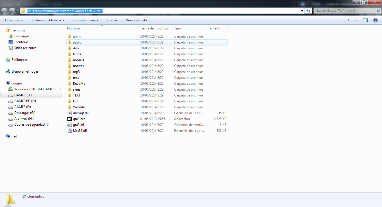The image size is (382, 207).
Task: Select the anim folder icon
Action: pyautogui.click(x=70, y=36)
